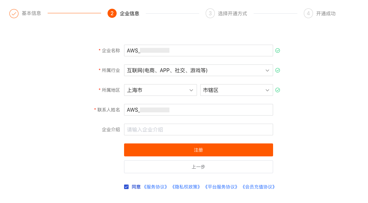Click green validation check beside 企业名称 field
The image size is (368, 203).
point(278,51)
